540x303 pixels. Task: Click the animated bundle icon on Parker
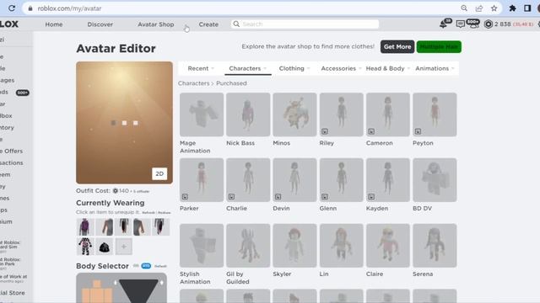185,197
